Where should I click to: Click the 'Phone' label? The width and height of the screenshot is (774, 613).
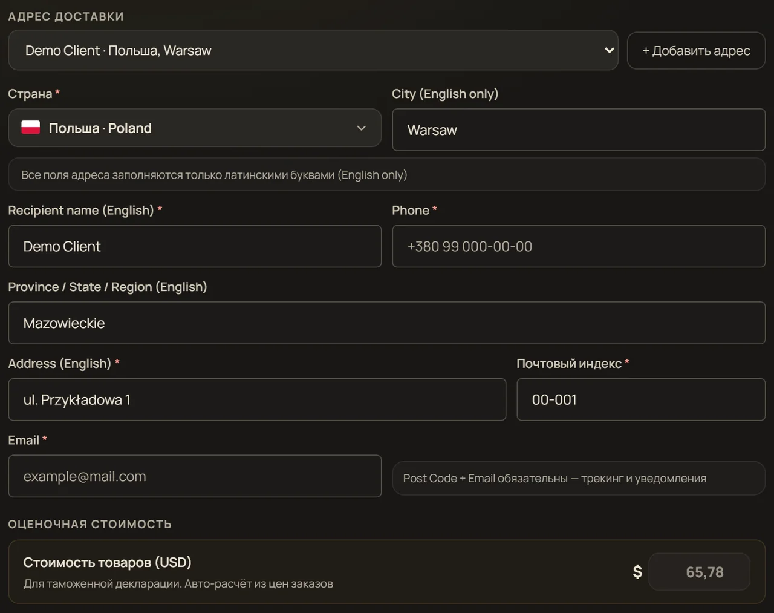point(411,210)
